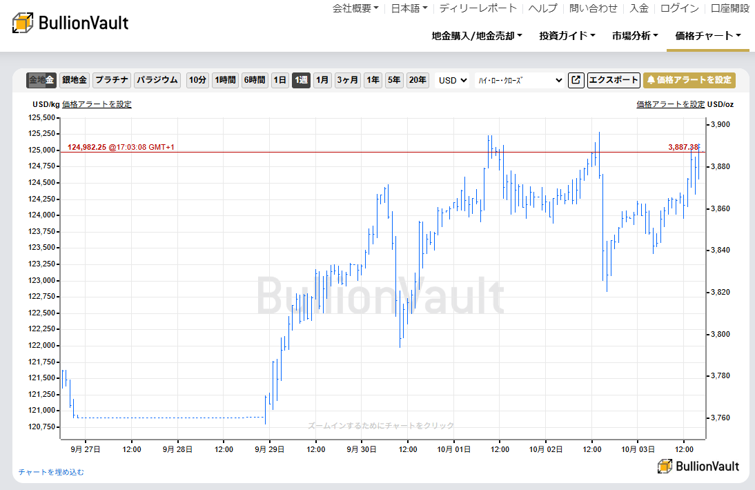Set chart range to 1日
This screenshot has height=490, width=755.
pyautogui.click(x=280, y=80)
